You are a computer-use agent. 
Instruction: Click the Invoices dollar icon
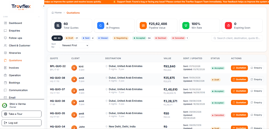point(5,68)
